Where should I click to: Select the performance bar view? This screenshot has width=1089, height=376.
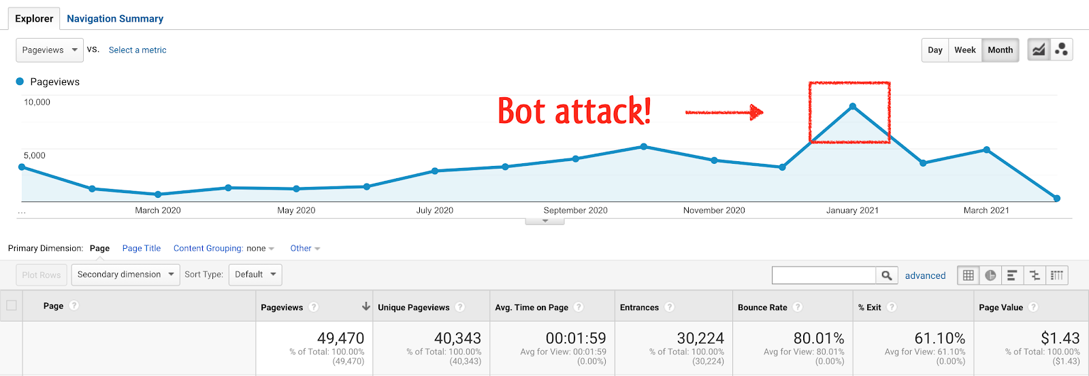1012,275
